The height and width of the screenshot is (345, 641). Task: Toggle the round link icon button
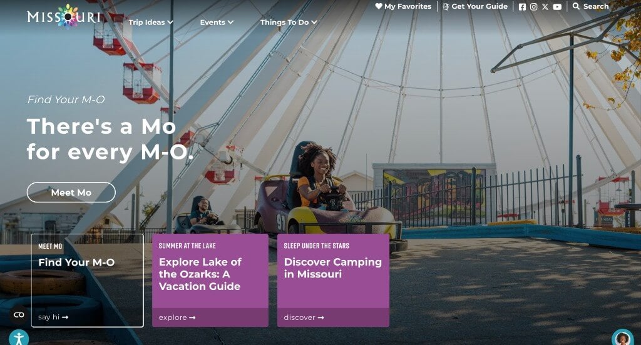coord(19,315)
